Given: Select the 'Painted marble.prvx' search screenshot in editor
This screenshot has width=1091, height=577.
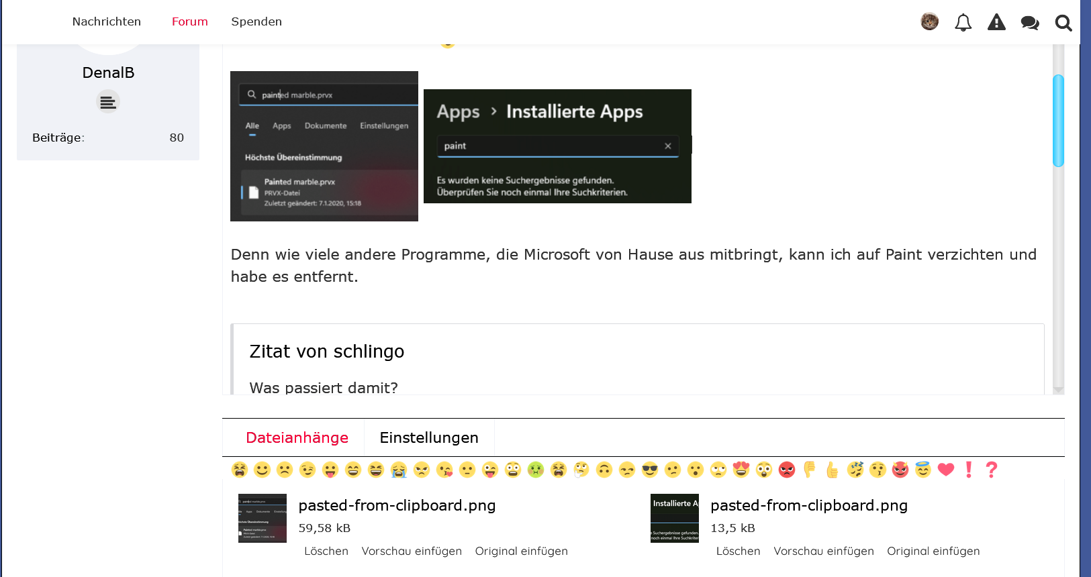Looking at the screenshot, I should [x=324, y=146].
